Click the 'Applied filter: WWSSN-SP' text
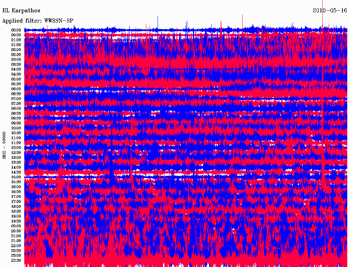 tap(38, 21)
